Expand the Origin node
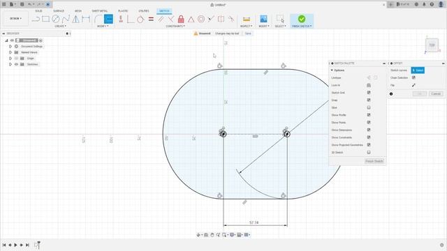 (10, 59)
